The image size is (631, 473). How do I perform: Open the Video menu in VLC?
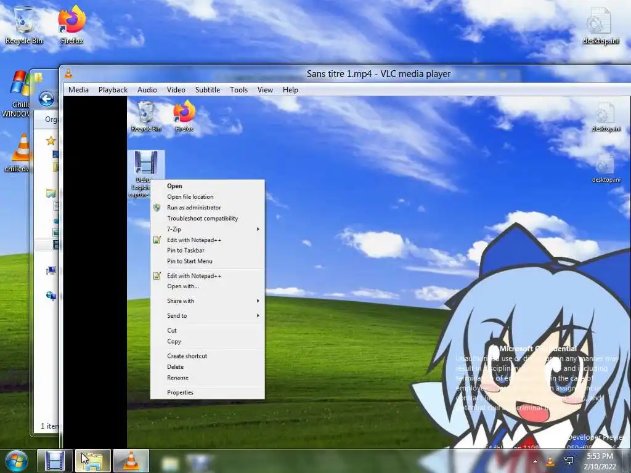point(176,90)
